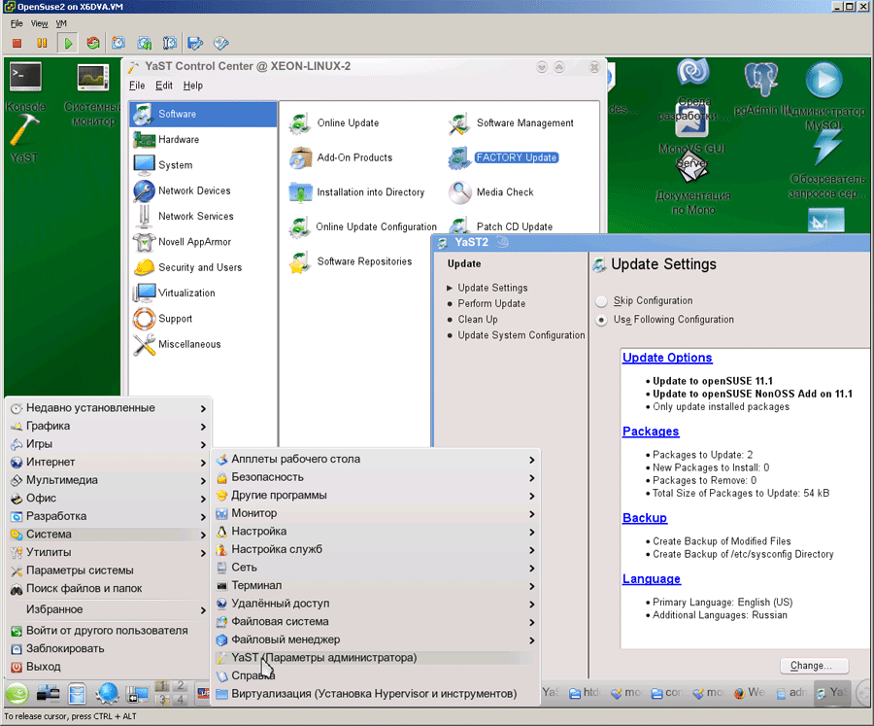
Task: Select System category in YaST
Action: [x=203, y=165]
